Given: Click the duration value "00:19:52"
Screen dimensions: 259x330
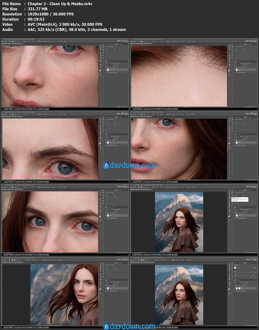Looking at the screenshot, I should (x=36, y=19).
